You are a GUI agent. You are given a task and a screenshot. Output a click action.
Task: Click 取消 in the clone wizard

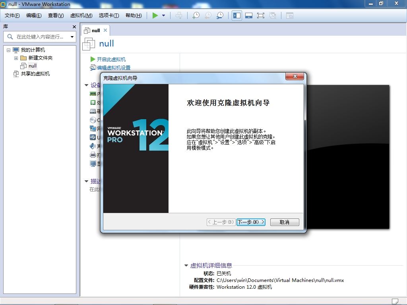tap(285, 222)
